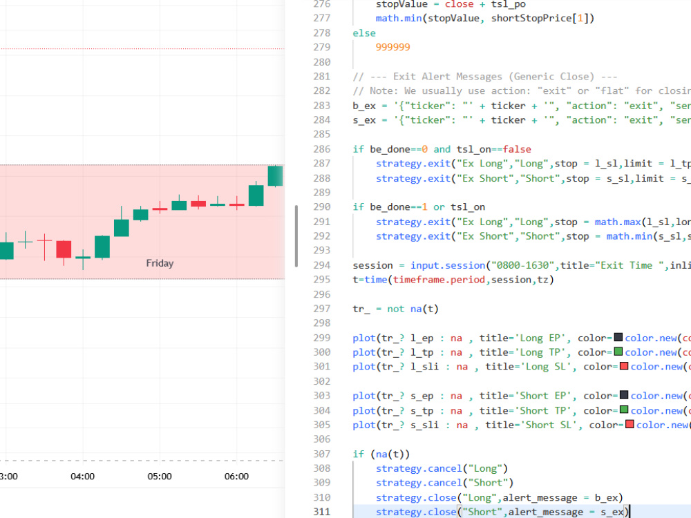Click the 'Friday' label on the chart
This screenshot has height=518, width=691.
pyautogui.click(x=160, y=263)
